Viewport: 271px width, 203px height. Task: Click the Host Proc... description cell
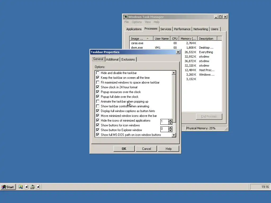[x=206, y=70]
